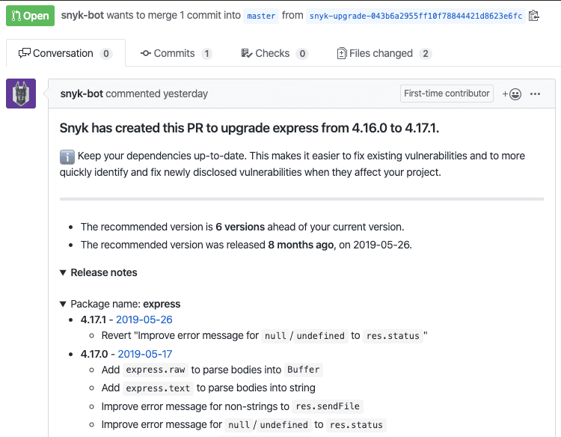Click the First-time contributor label
The height and width of the screenshot is (437, 561).
(x=447, y=94)
